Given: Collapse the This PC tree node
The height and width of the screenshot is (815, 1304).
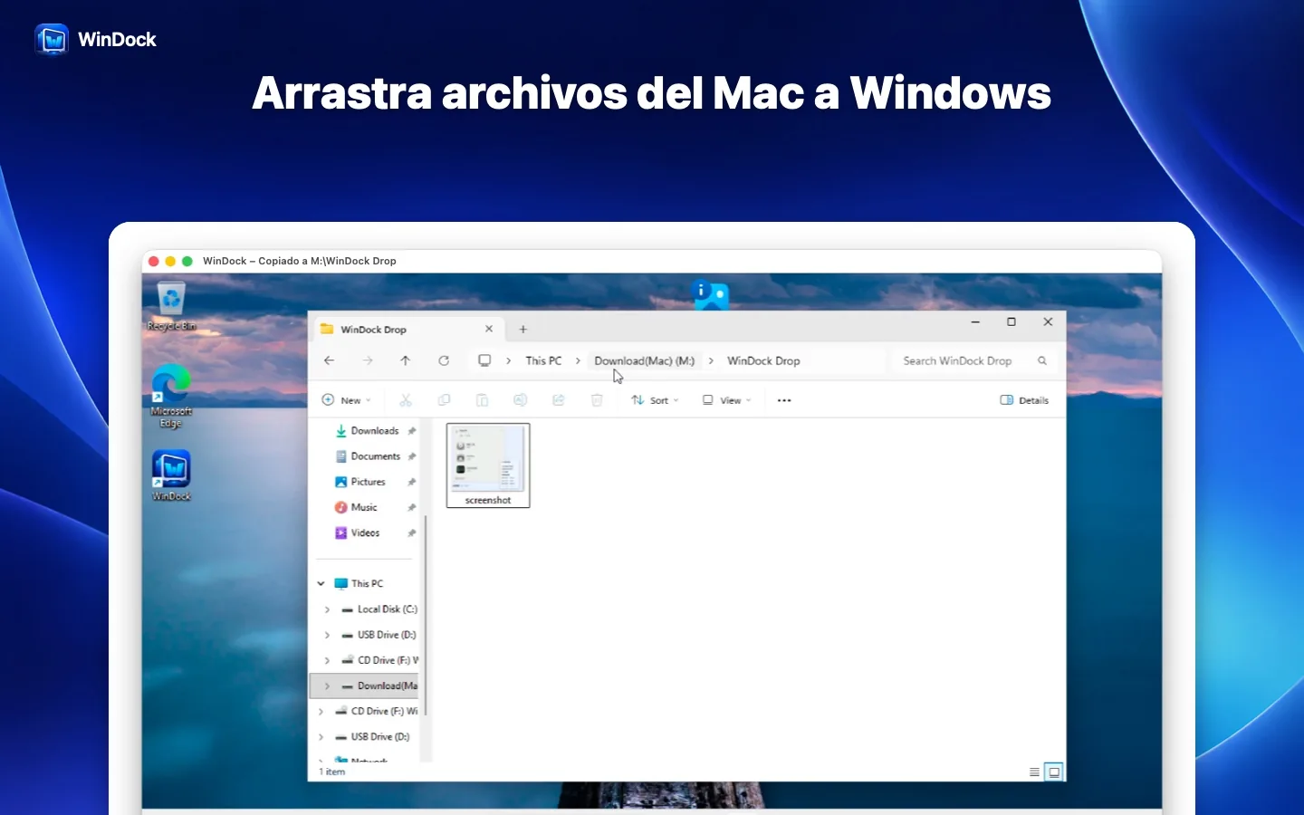Looking at the screenshot, I should (x=321, y=584).
